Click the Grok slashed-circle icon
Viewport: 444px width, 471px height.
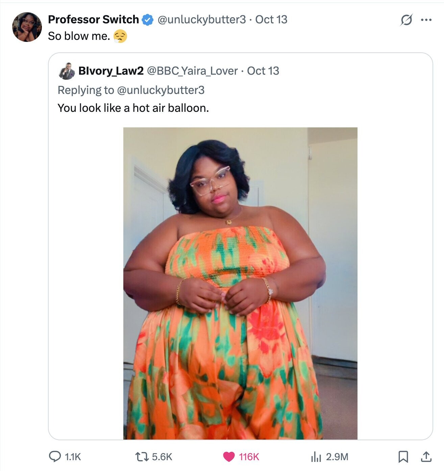click(406, 20)
